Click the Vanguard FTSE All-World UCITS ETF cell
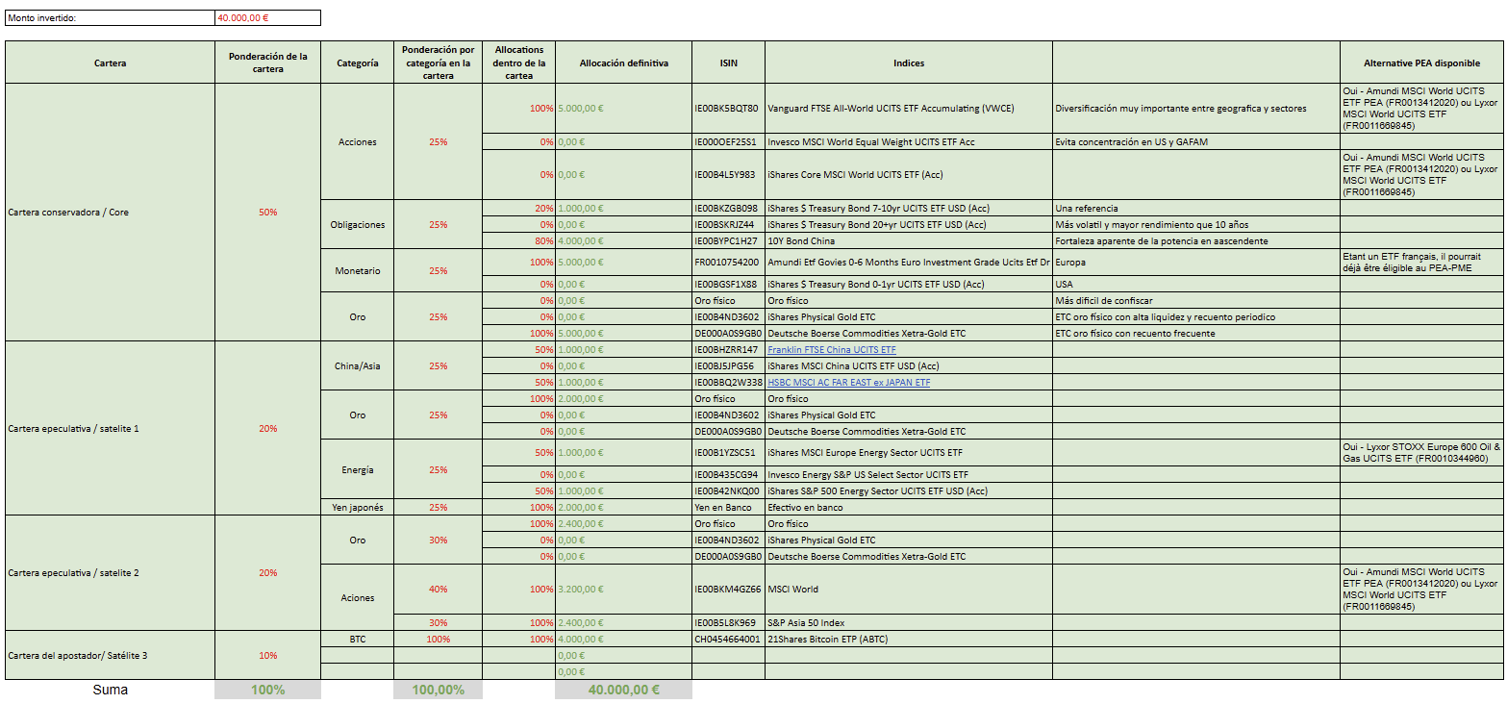The width and height of the screenshot is (1507, 704). tap(891, 109)
